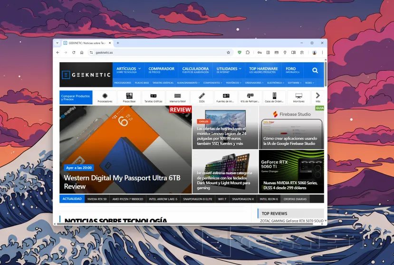Screen dimensions: 394x265
Task: Open the password key icon in toolbar
Action: pyautogui.click(x=259, y=53)
